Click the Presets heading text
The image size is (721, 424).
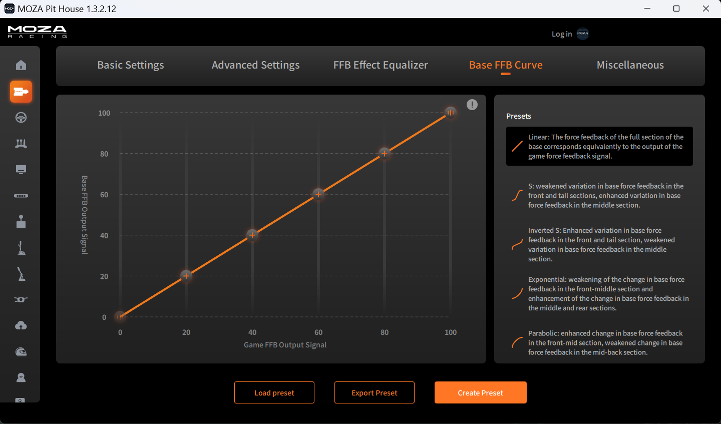[x=519, y=116]
